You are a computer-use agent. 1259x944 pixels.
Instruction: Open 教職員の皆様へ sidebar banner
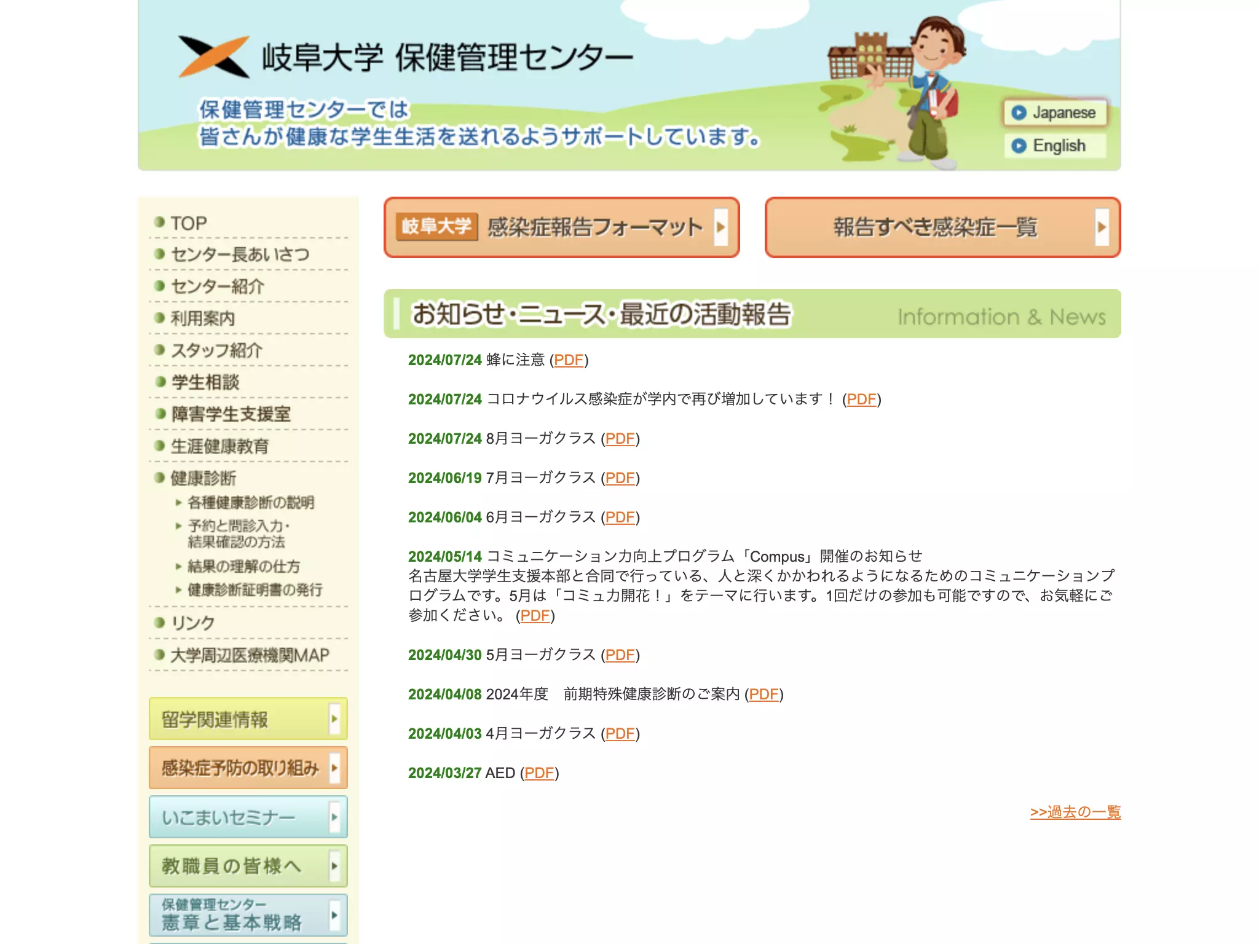pos(248,866)
